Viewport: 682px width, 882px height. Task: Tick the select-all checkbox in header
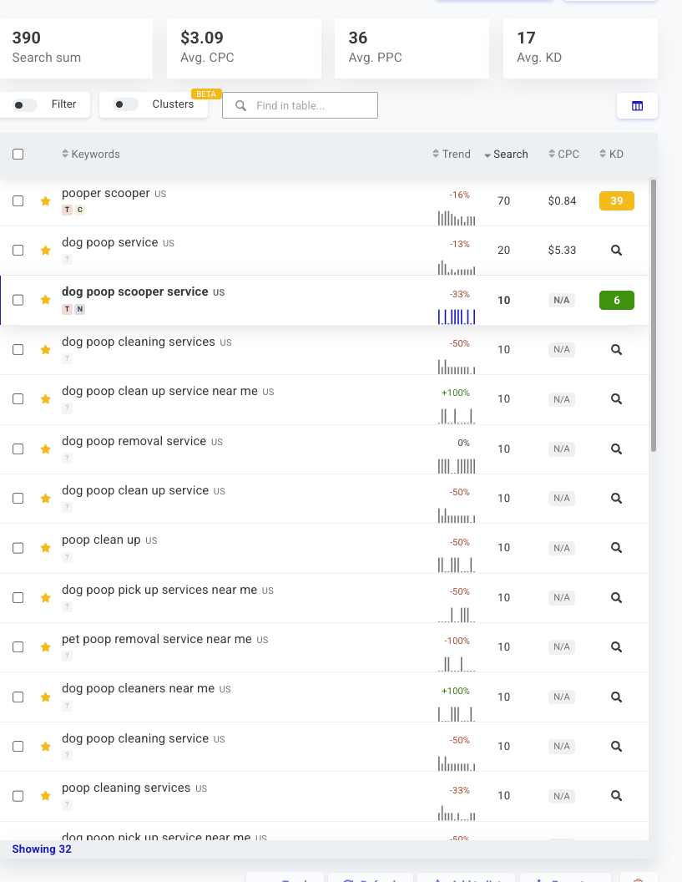[x=18, y=155]
